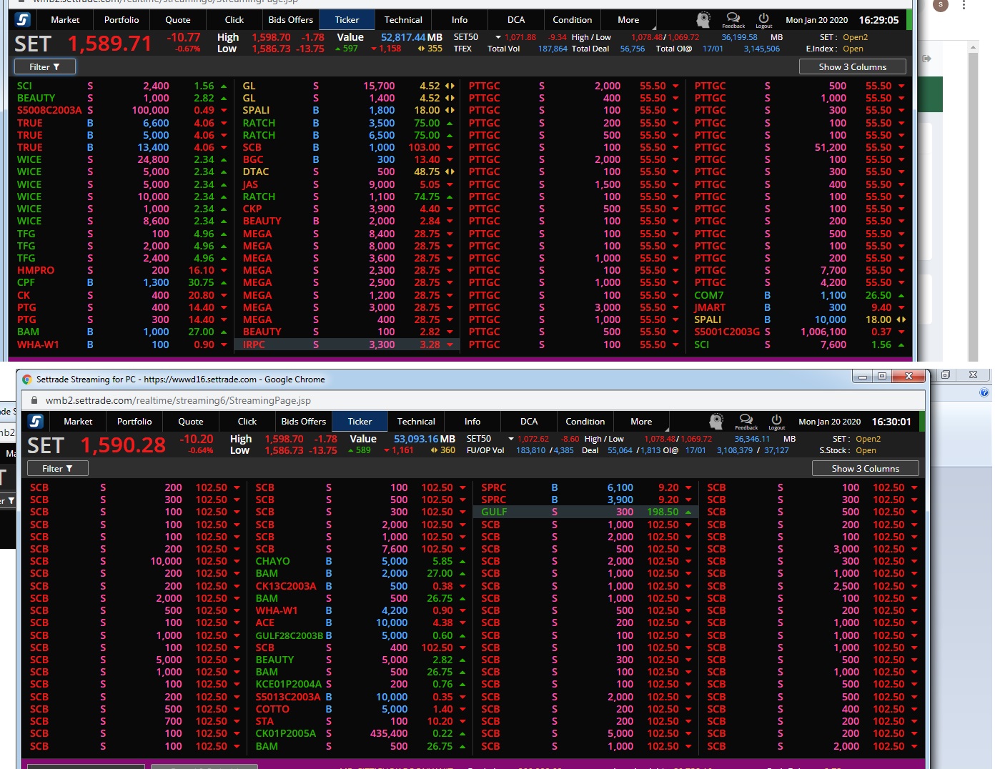Click the Chrome icon in the popup title bar

pyautogui.click(x=27, y=379)
